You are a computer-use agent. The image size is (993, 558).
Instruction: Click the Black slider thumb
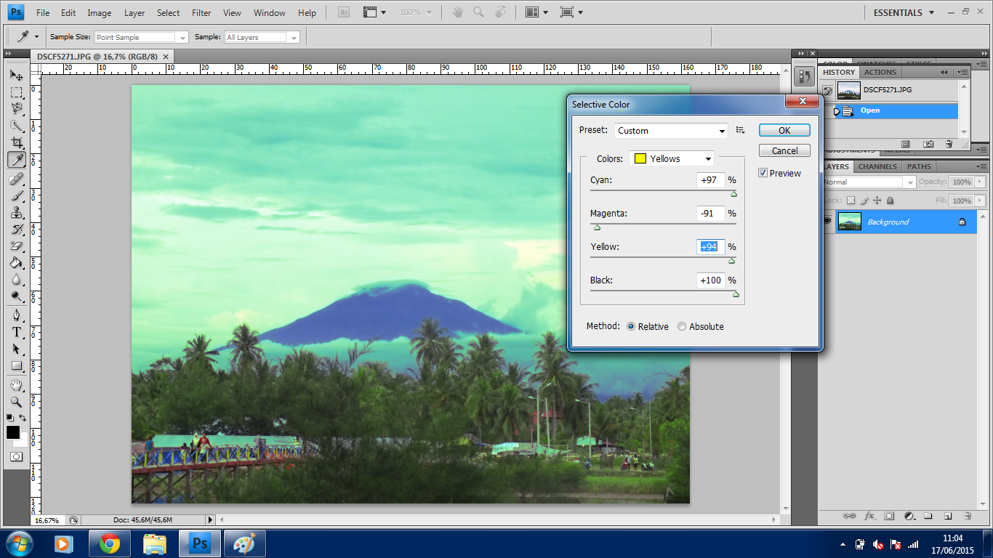coord(736,294)
